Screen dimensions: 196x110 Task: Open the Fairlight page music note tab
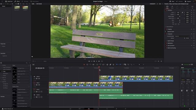(x=116, y=109)
